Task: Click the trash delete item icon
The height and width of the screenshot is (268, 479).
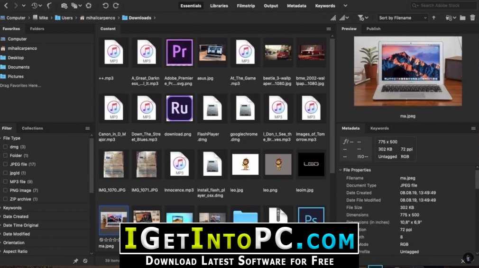Action: (472, 18)
